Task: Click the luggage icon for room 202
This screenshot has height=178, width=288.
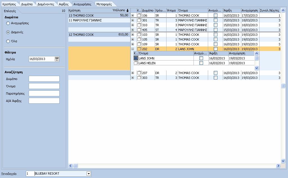Action: pos(139,49)
